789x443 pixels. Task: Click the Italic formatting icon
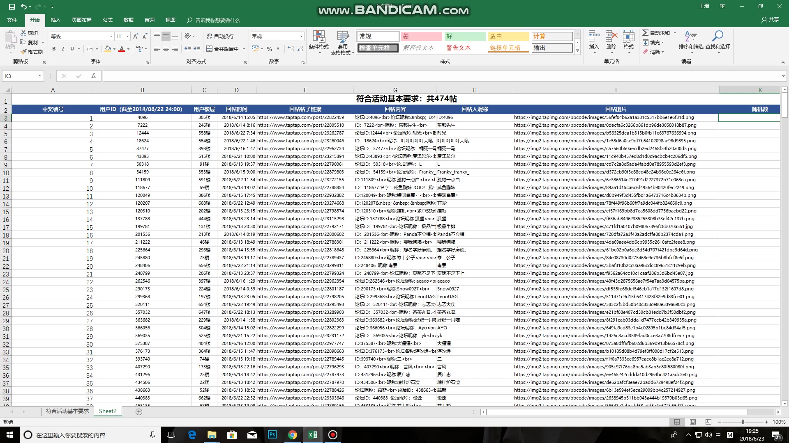click(63, 49)
